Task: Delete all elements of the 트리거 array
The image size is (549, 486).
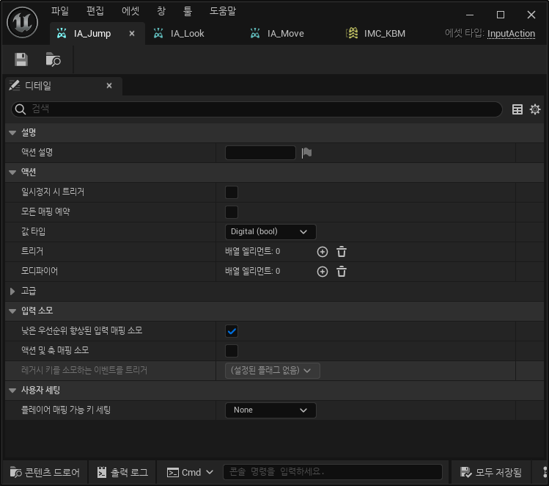Action: pyautogui.click(x=342, y=252)
